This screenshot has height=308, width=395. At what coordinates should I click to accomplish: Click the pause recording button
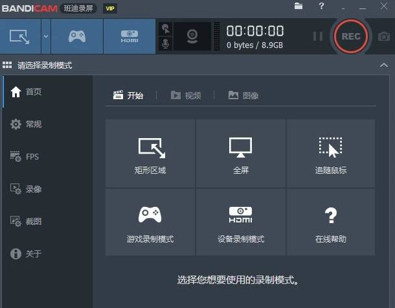click(x=318, y=36)
